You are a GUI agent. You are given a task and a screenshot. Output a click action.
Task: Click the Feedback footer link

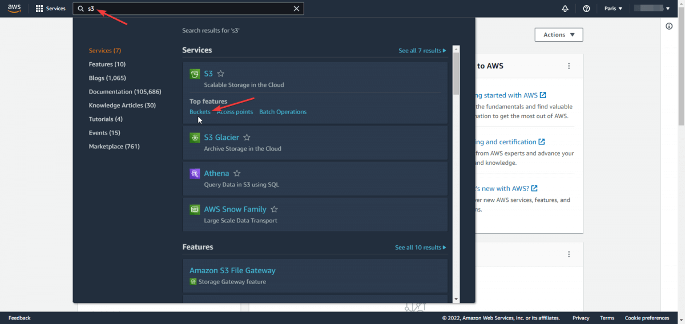tap(19, 318)
